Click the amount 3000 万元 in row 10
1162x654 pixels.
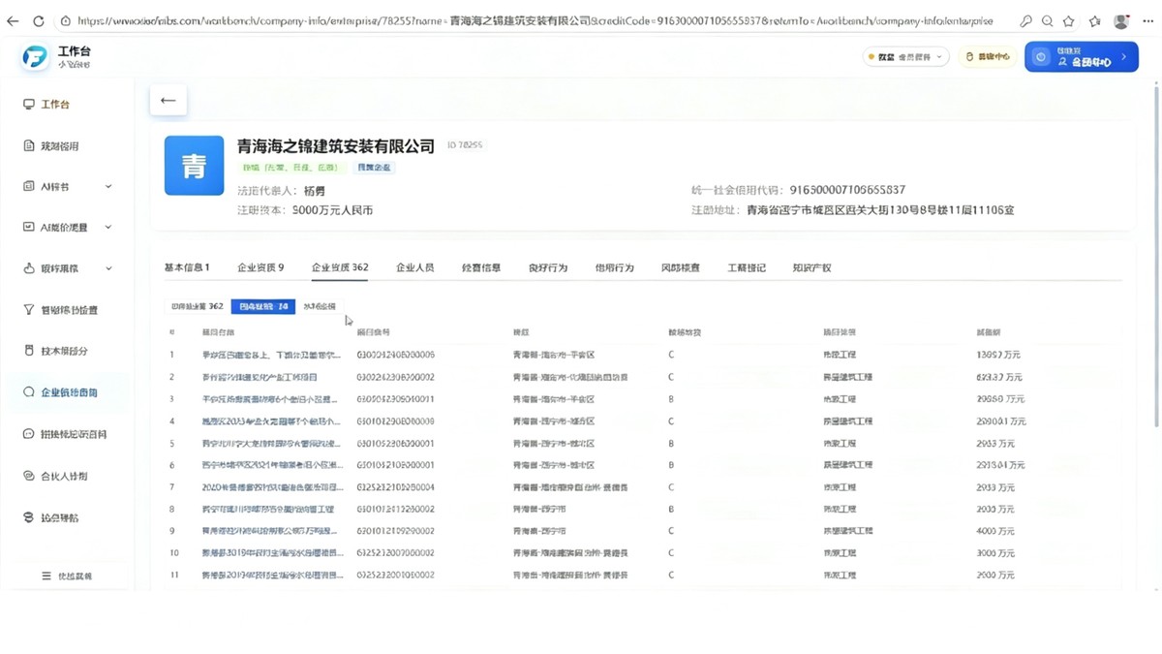(995, 553)
